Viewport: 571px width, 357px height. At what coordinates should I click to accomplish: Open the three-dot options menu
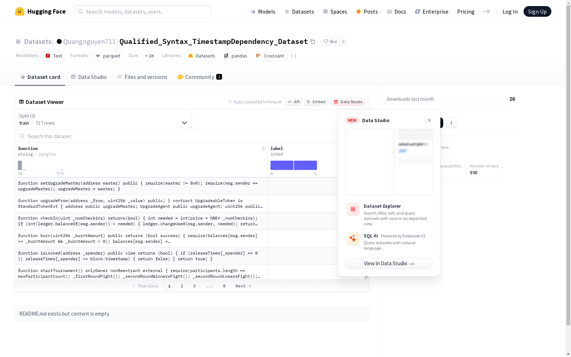point(451,123)
